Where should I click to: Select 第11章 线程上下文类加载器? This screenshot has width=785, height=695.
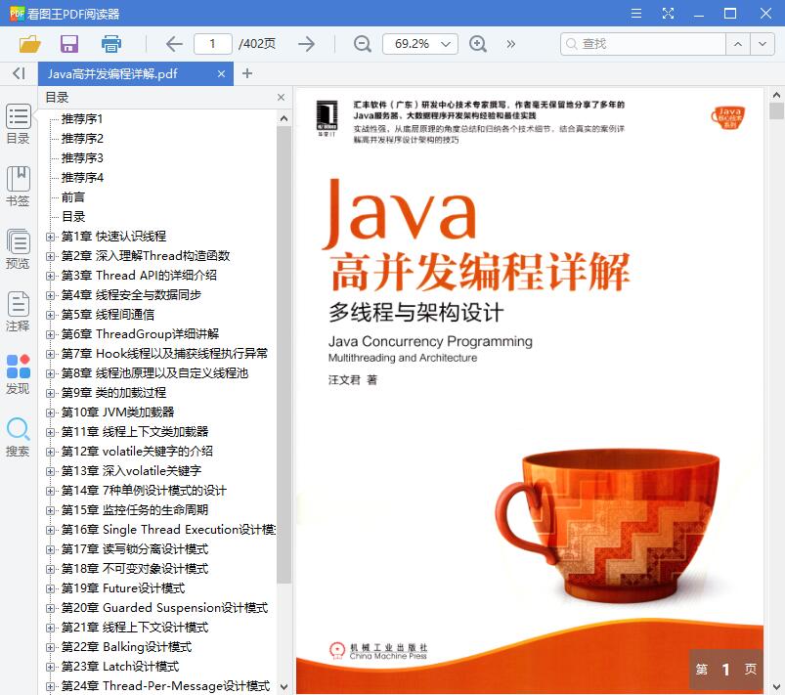pos(135,432)
